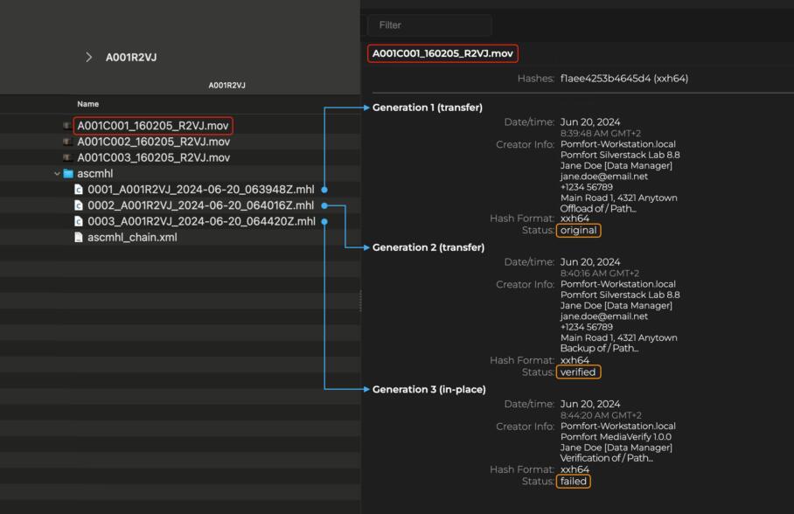Click the Filter input field

(x=429, y=24)
